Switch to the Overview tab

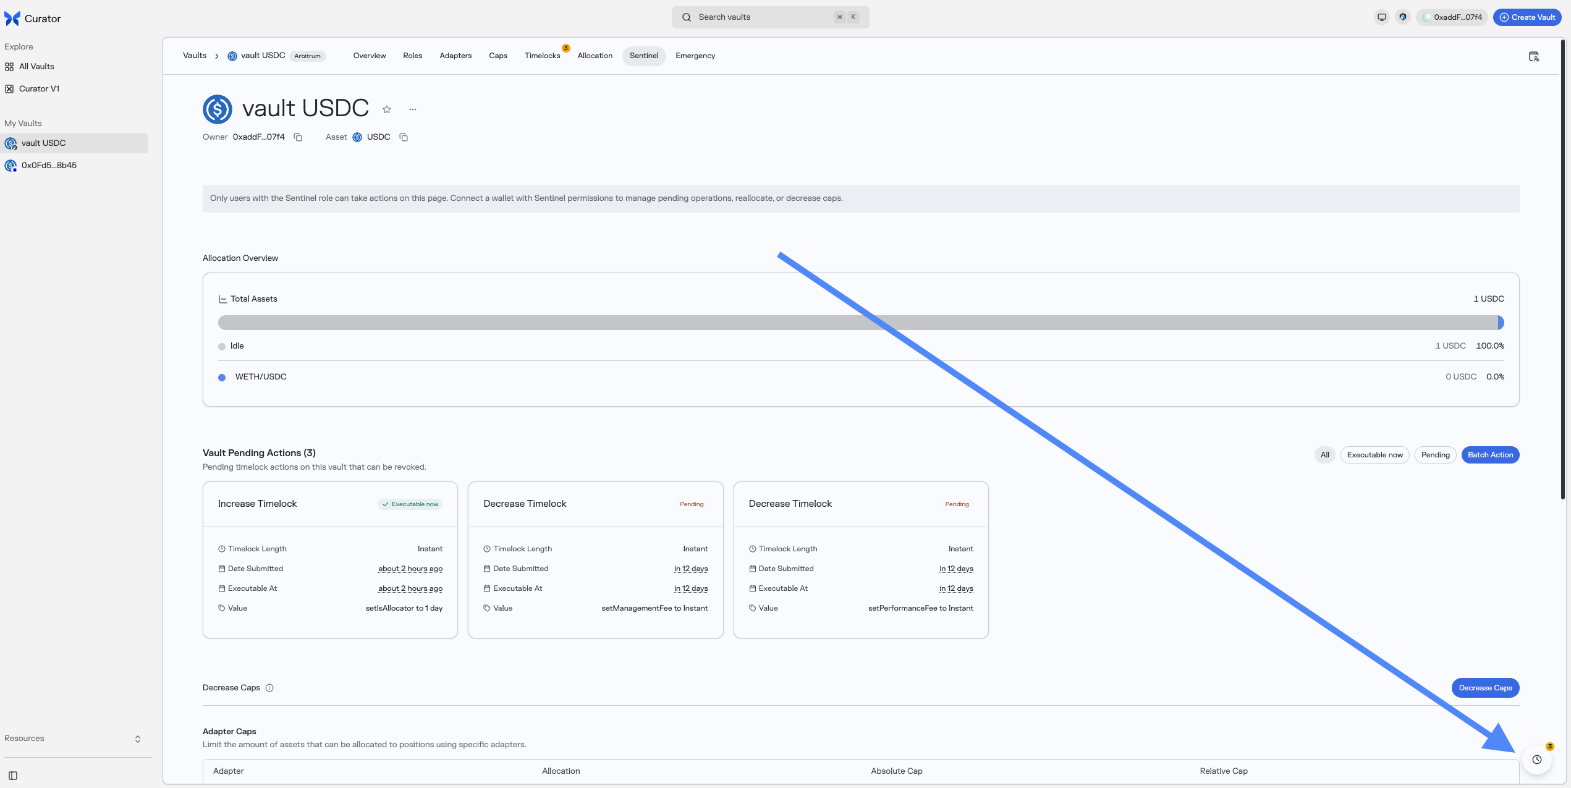[370, 56]
